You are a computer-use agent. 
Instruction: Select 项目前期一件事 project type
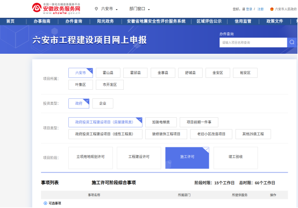click(x=199, y=122)
